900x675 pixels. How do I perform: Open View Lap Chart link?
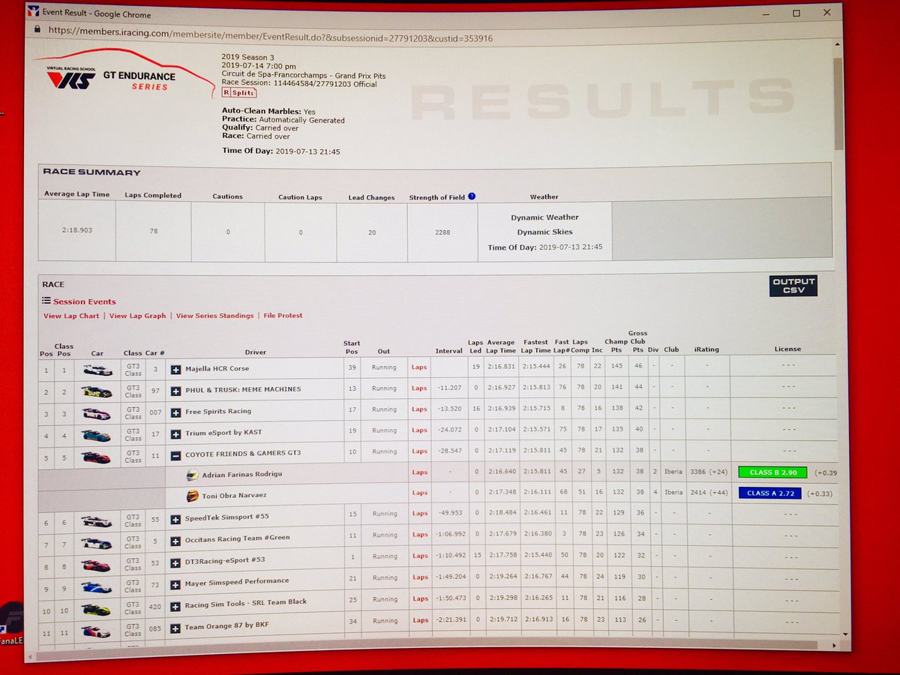[x=71, y=316]
